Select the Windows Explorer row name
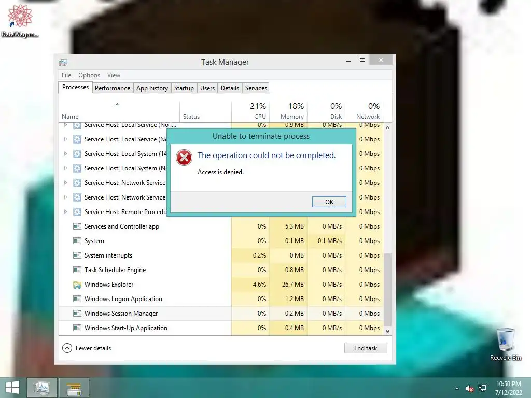This screenshot has width=531, height=398. [109, 285]
